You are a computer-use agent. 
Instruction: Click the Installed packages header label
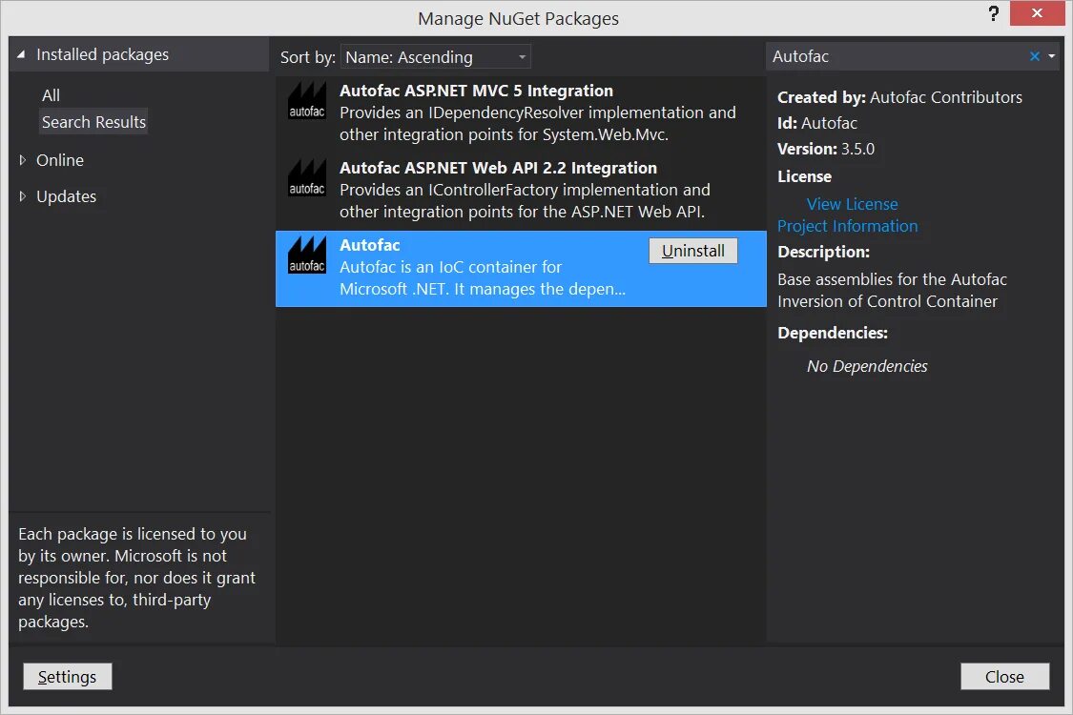(103, 54)
